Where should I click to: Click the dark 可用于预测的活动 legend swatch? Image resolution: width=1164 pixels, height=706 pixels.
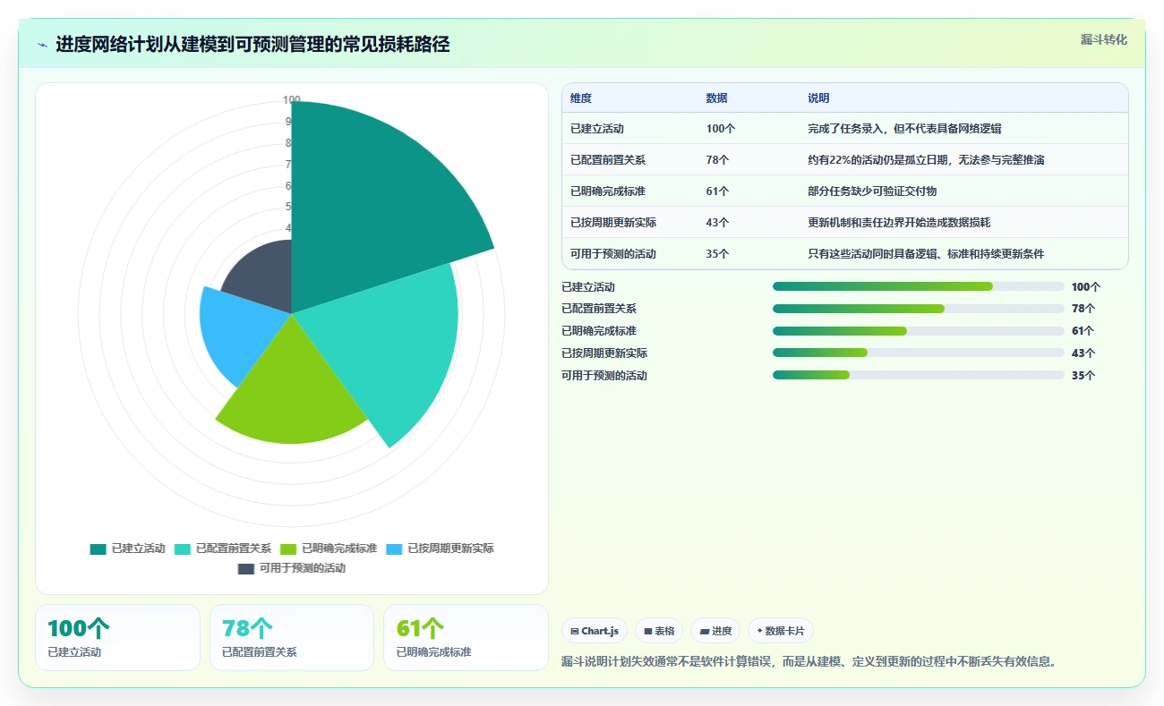[x=245, y=568]
